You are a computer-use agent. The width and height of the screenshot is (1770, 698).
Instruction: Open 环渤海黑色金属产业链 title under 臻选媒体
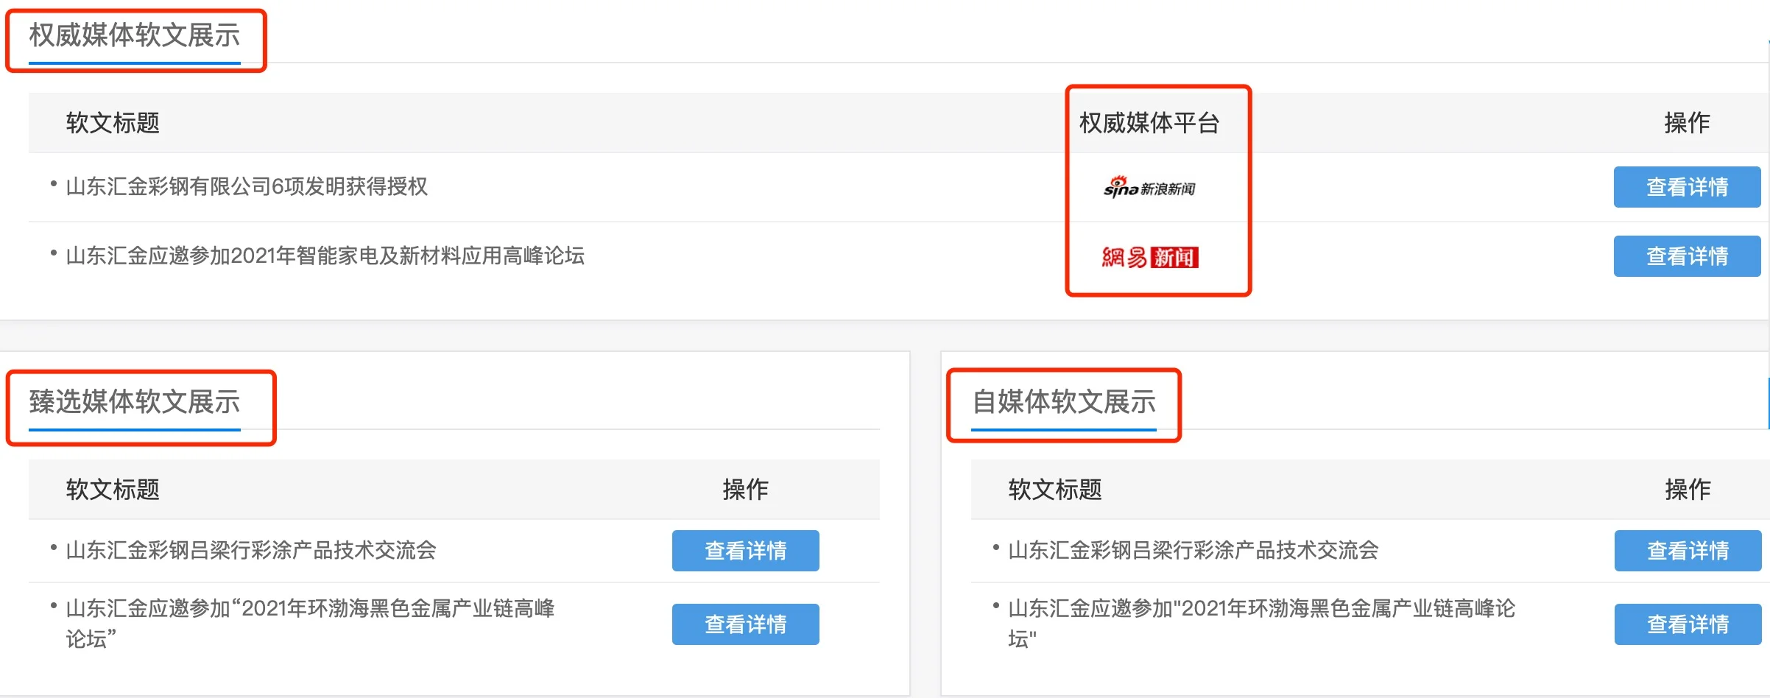coord(310,623)
